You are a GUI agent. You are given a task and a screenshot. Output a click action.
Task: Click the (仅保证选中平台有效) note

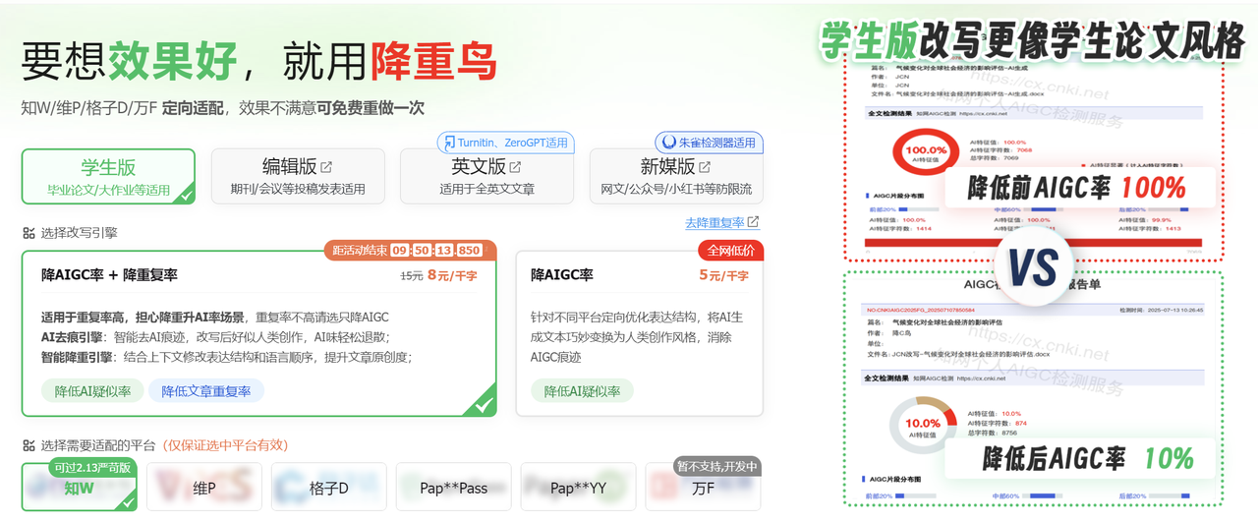[225, 445]
